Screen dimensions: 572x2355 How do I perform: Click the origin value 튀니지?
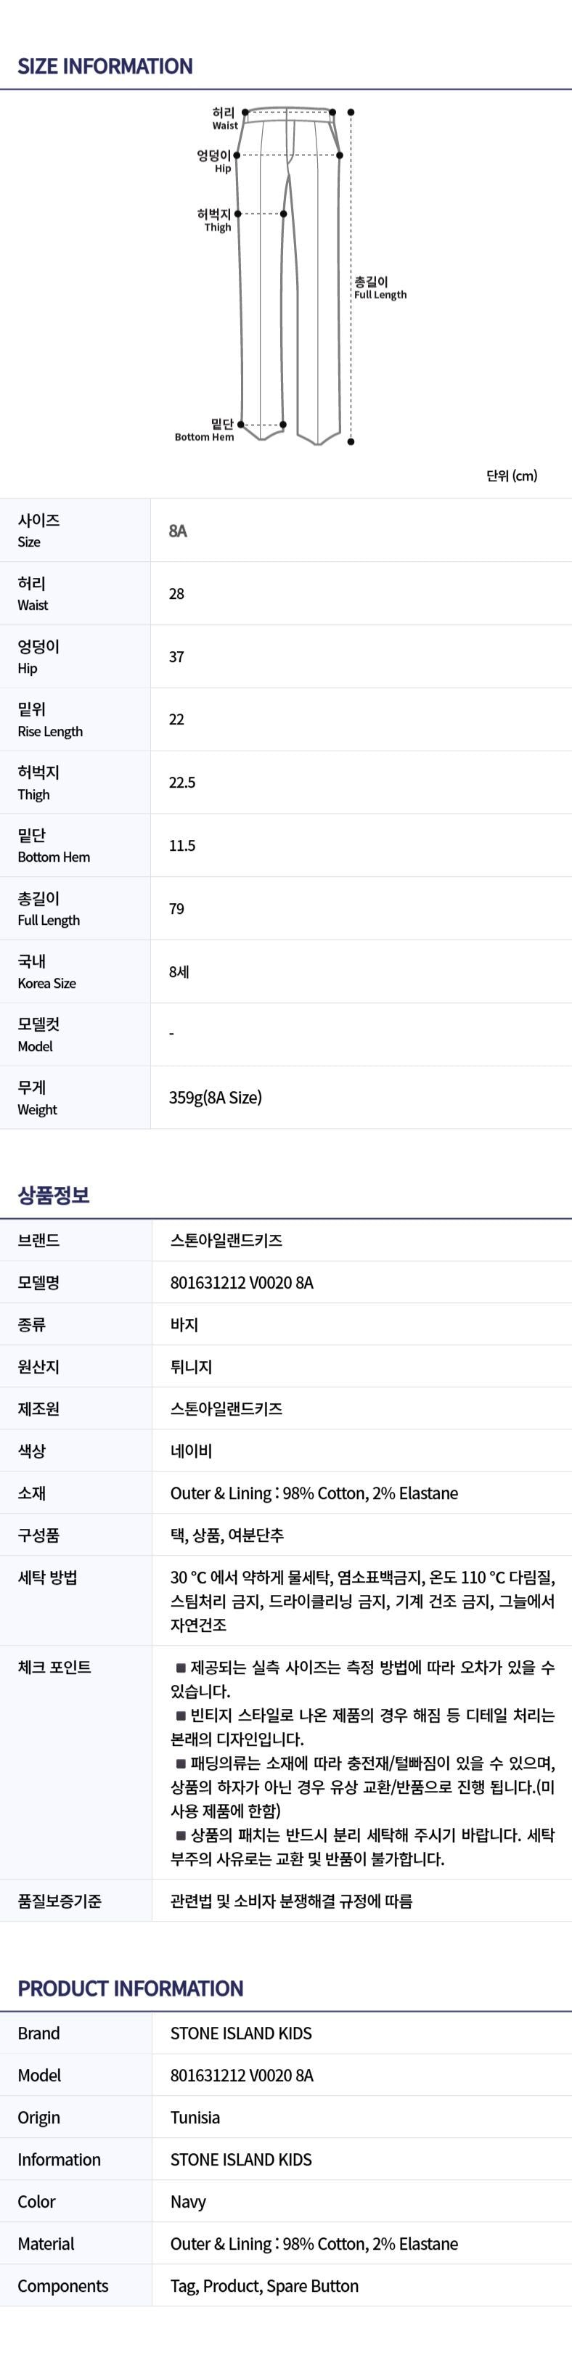click(x=191, y=1367)
